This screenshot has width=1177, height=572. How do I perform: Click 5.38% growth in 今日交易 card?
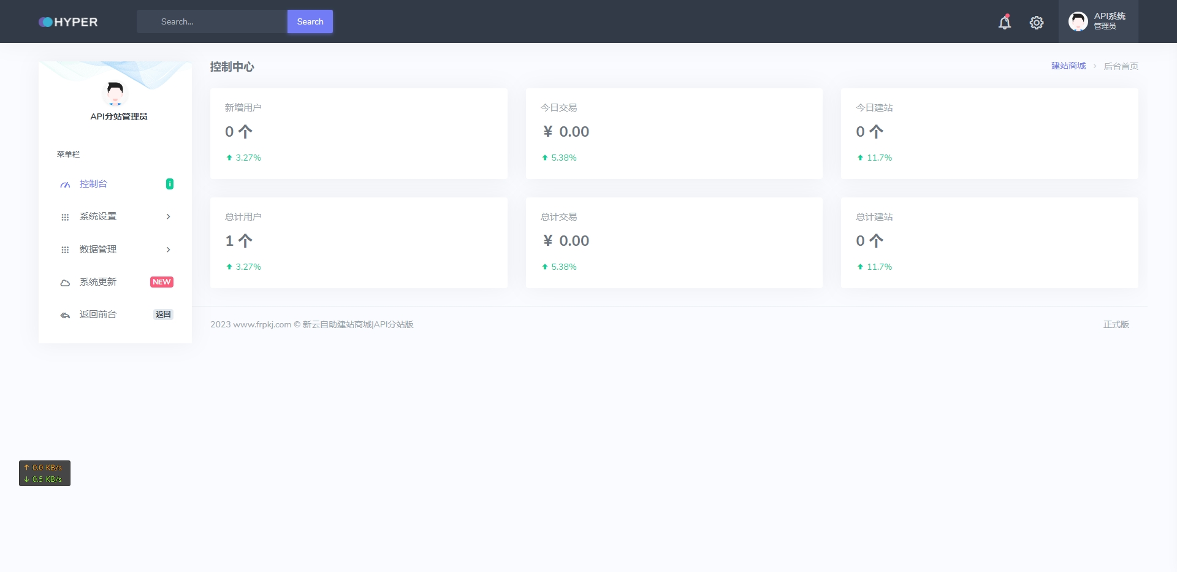pyautogui.click(x=559, y=158)
